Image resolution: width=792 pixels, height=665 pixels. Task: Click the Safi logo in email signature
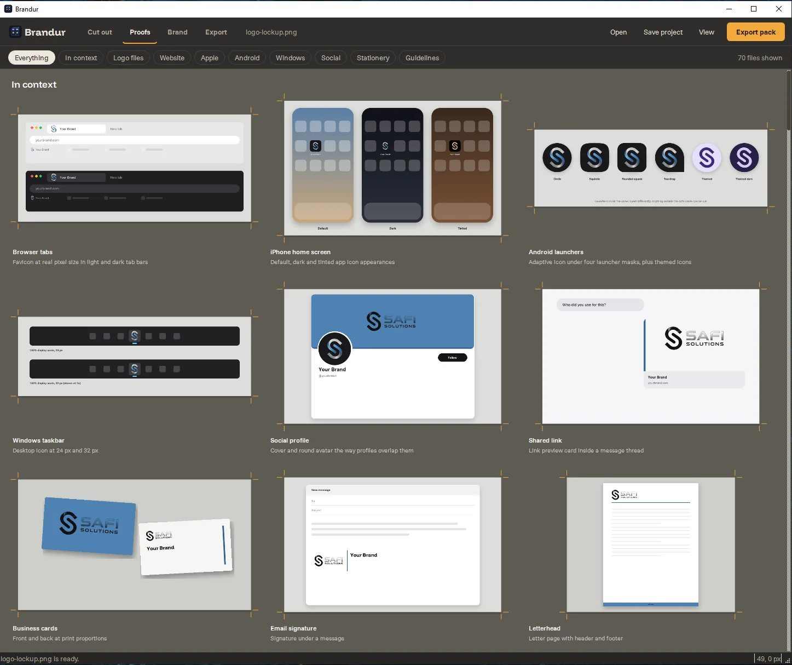(328, 560)
